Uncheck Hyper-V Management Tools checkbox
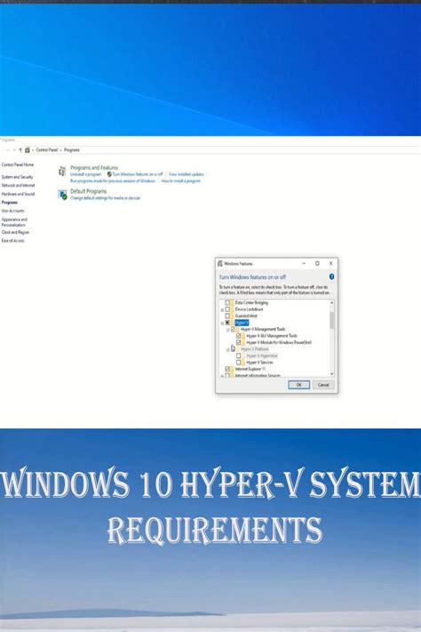Screen dimensions: 421x632 point(233,329)
